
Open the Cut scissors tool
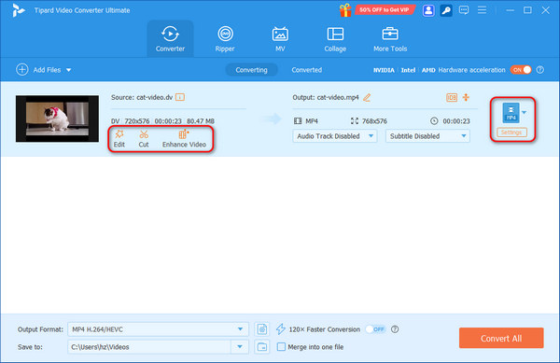coord(144,138)
